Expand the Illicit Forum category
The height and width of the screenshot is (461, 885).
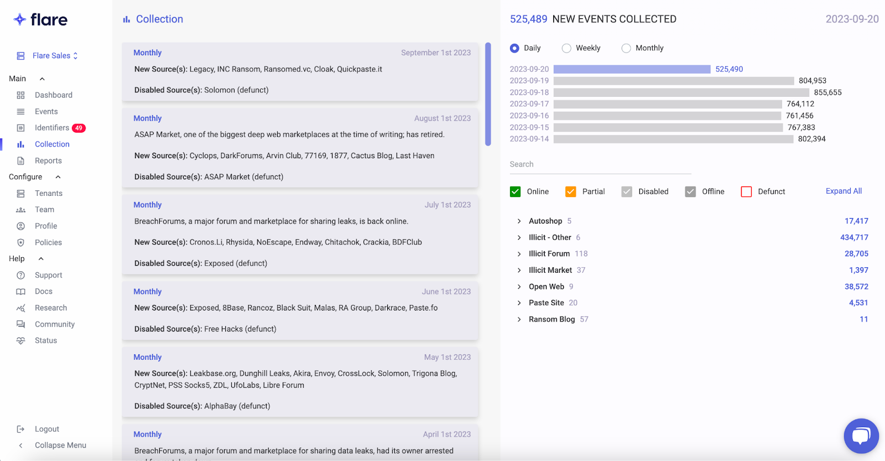click(x=519, y=254)
